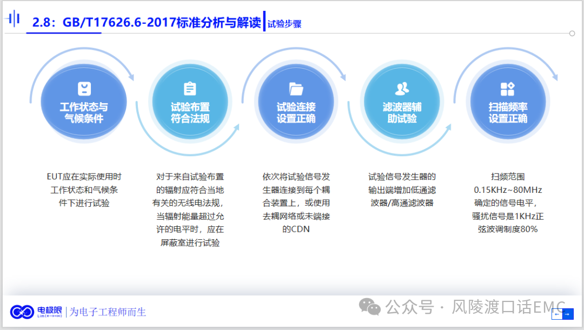Click the 试验步骤 subtitle text

[x=284, y=24]
